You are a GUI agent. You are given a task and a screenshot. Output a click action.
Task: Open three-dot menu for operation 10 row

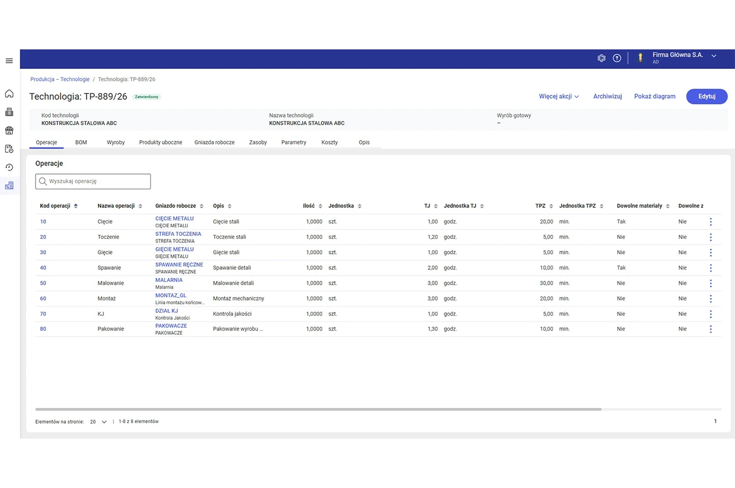[711, 222]
